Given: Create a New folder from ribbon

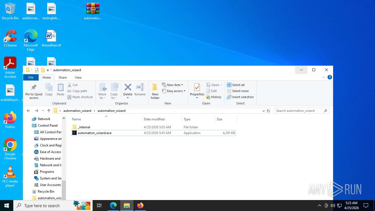Looking at the screenshot, I should 155,91.
